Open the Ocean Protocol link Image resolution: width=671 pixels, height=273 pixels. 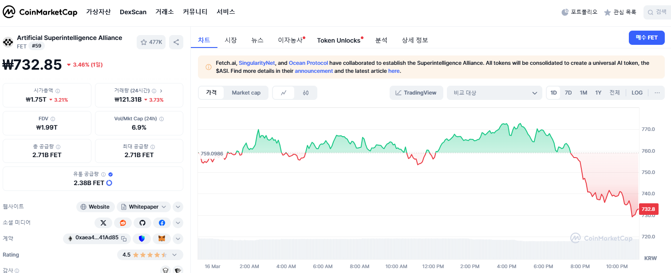coord(308,63)
